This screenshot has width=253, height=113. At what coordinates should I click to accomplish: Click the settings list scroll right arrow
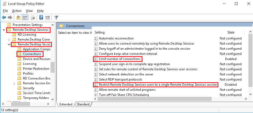click(246, 99)
